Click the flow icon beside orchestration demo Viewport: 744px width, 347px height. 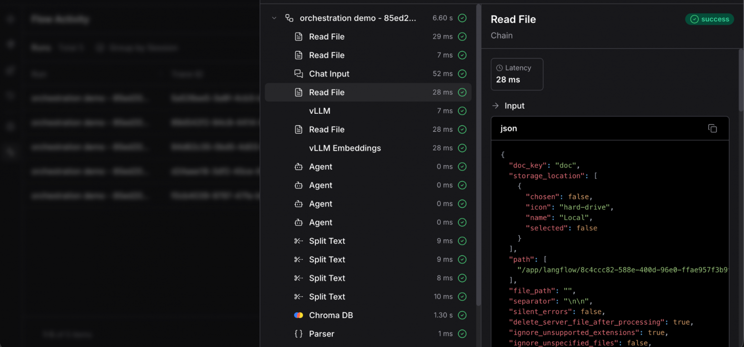pyautogui.click(x=289, y=18)
